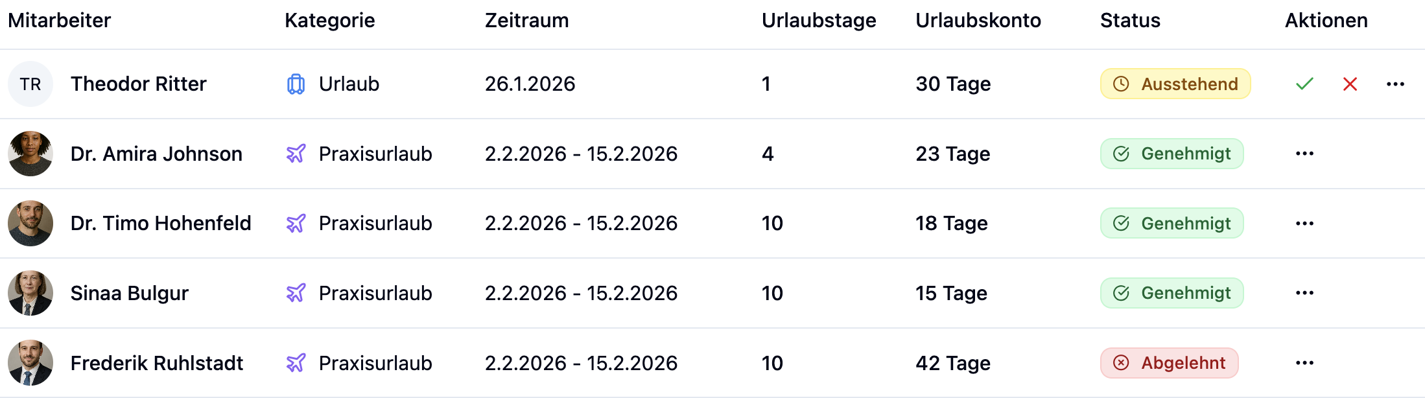Image resolution: width=1425 pixels, height=398 pixels.
Task: Click the Abgelehnt status badge
Action: (x=1169, y=363)
